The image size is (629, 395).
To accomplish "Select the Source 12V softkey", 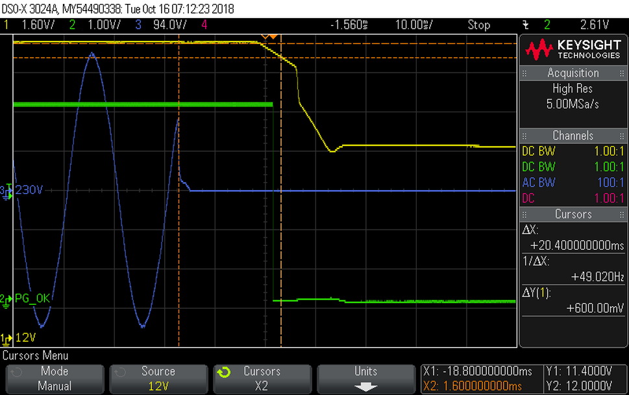I will [158, 379].
